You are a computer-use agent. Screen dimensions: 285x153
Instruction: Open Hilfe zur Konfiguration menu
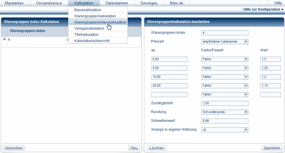click(x=263, y=9)
